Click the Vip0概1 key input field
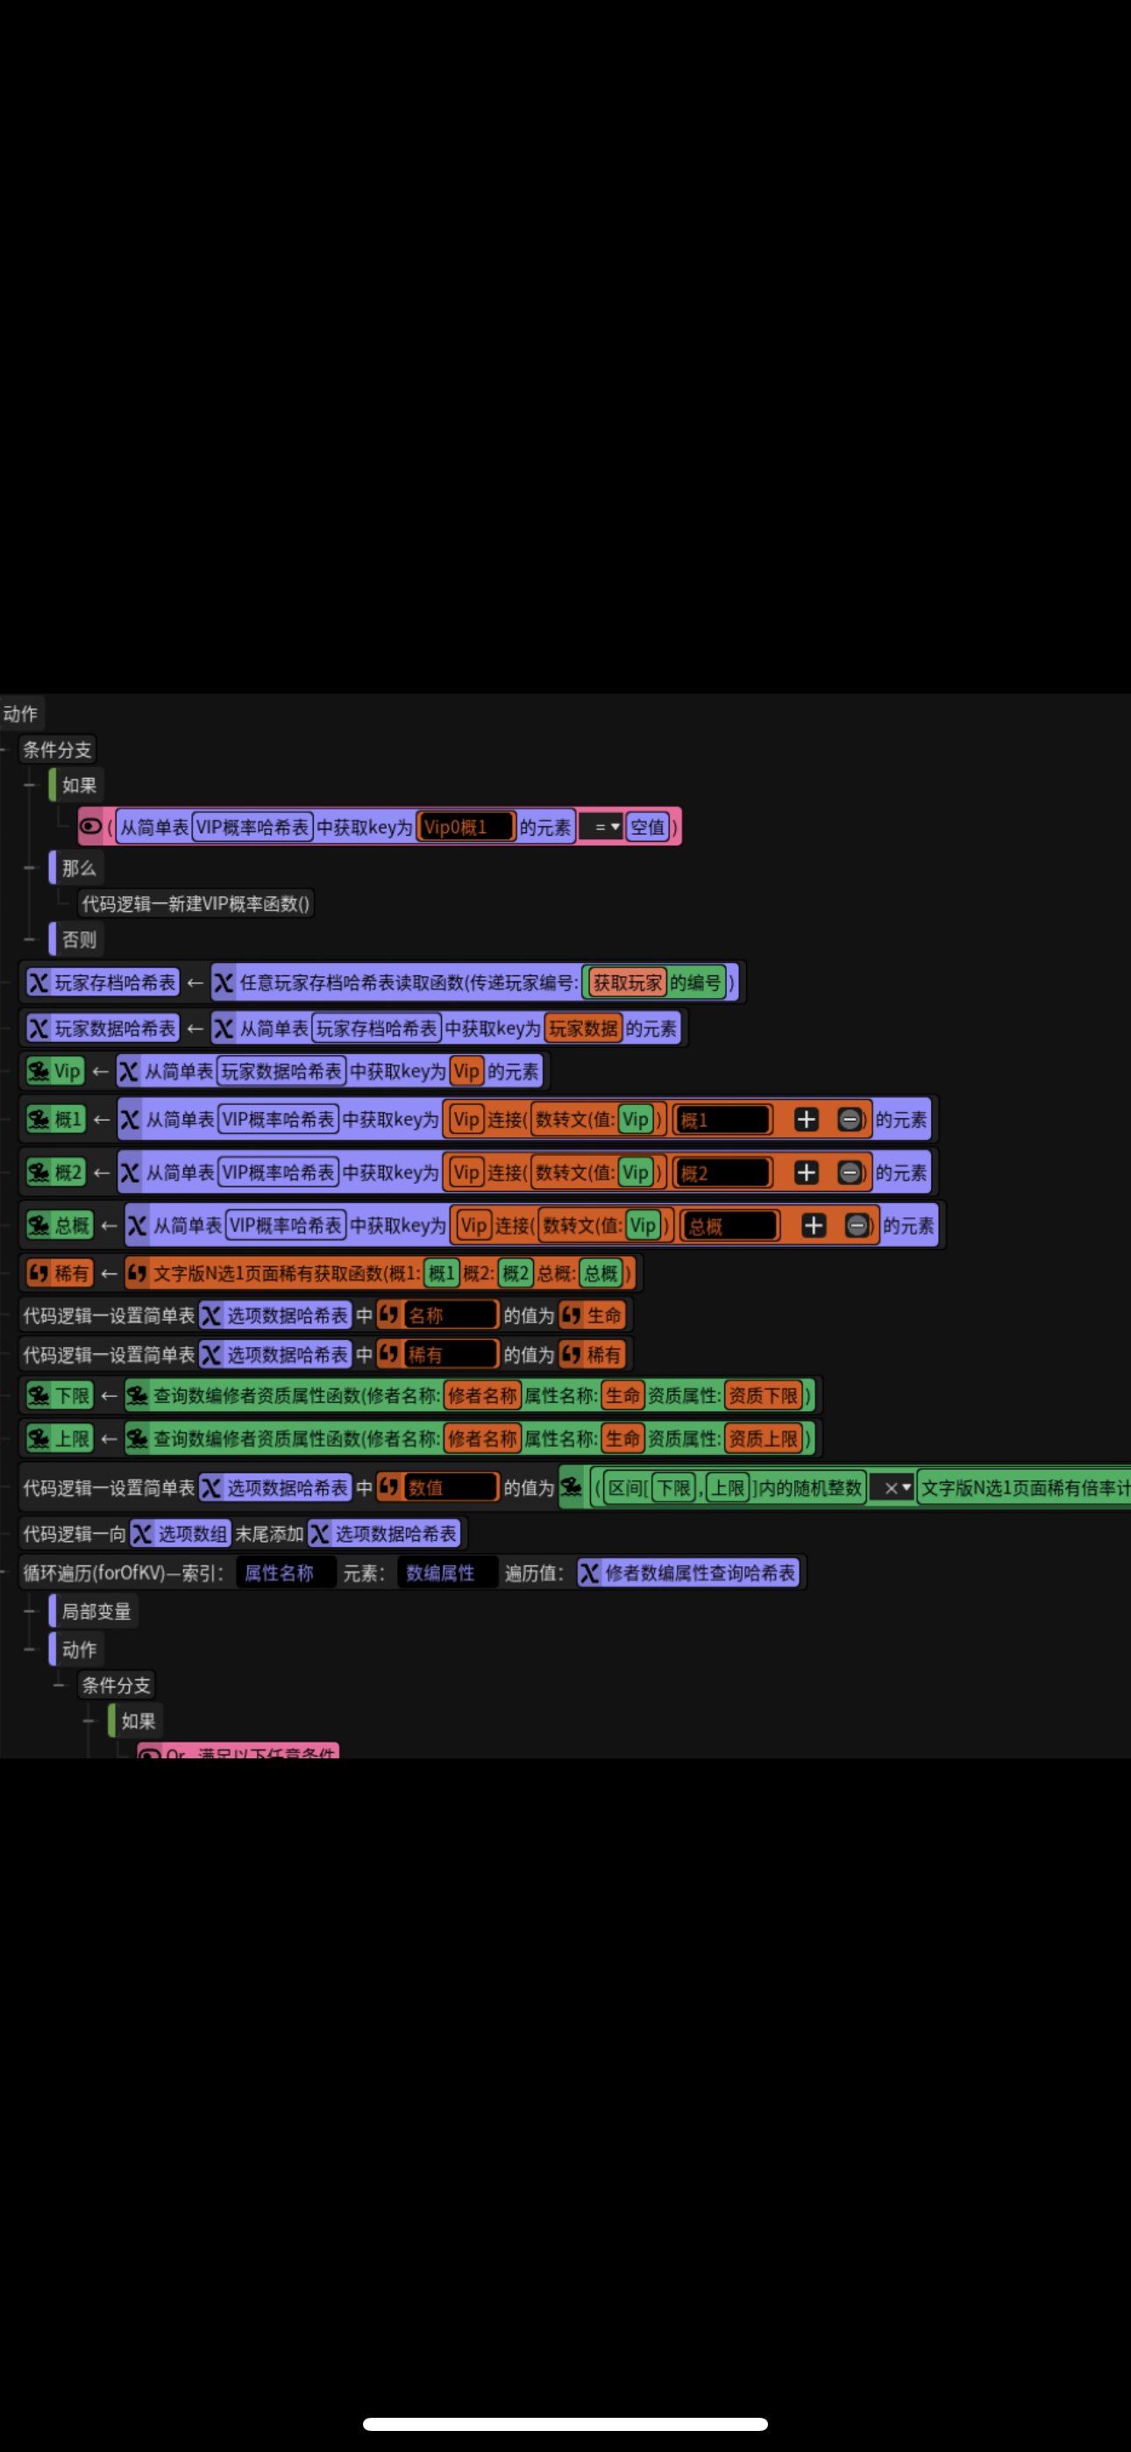This screenshot has height=2452, width=1131. pyautogui.click(x=466, y=827)
